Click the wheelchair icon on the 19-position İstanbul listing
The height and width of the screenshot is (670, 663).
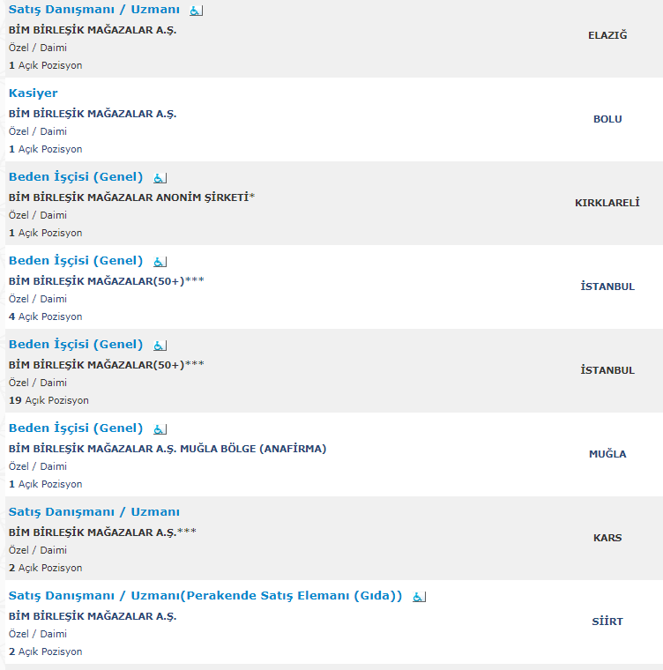click(x=160, y=346)
